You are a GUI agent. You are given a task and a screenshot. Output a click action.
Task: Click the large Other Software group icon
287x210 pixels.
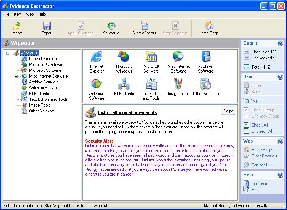click(x=206, y=84)
